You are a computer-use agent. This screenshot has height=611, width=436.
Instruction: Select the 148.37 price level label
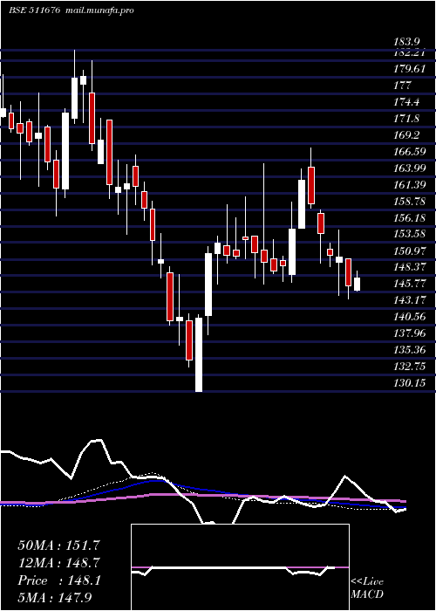tap(410, 267)
